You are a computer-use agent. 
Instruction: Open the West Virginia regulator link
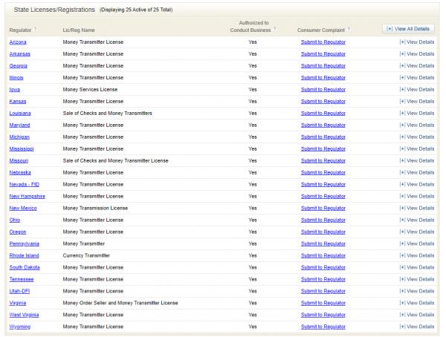24,315
